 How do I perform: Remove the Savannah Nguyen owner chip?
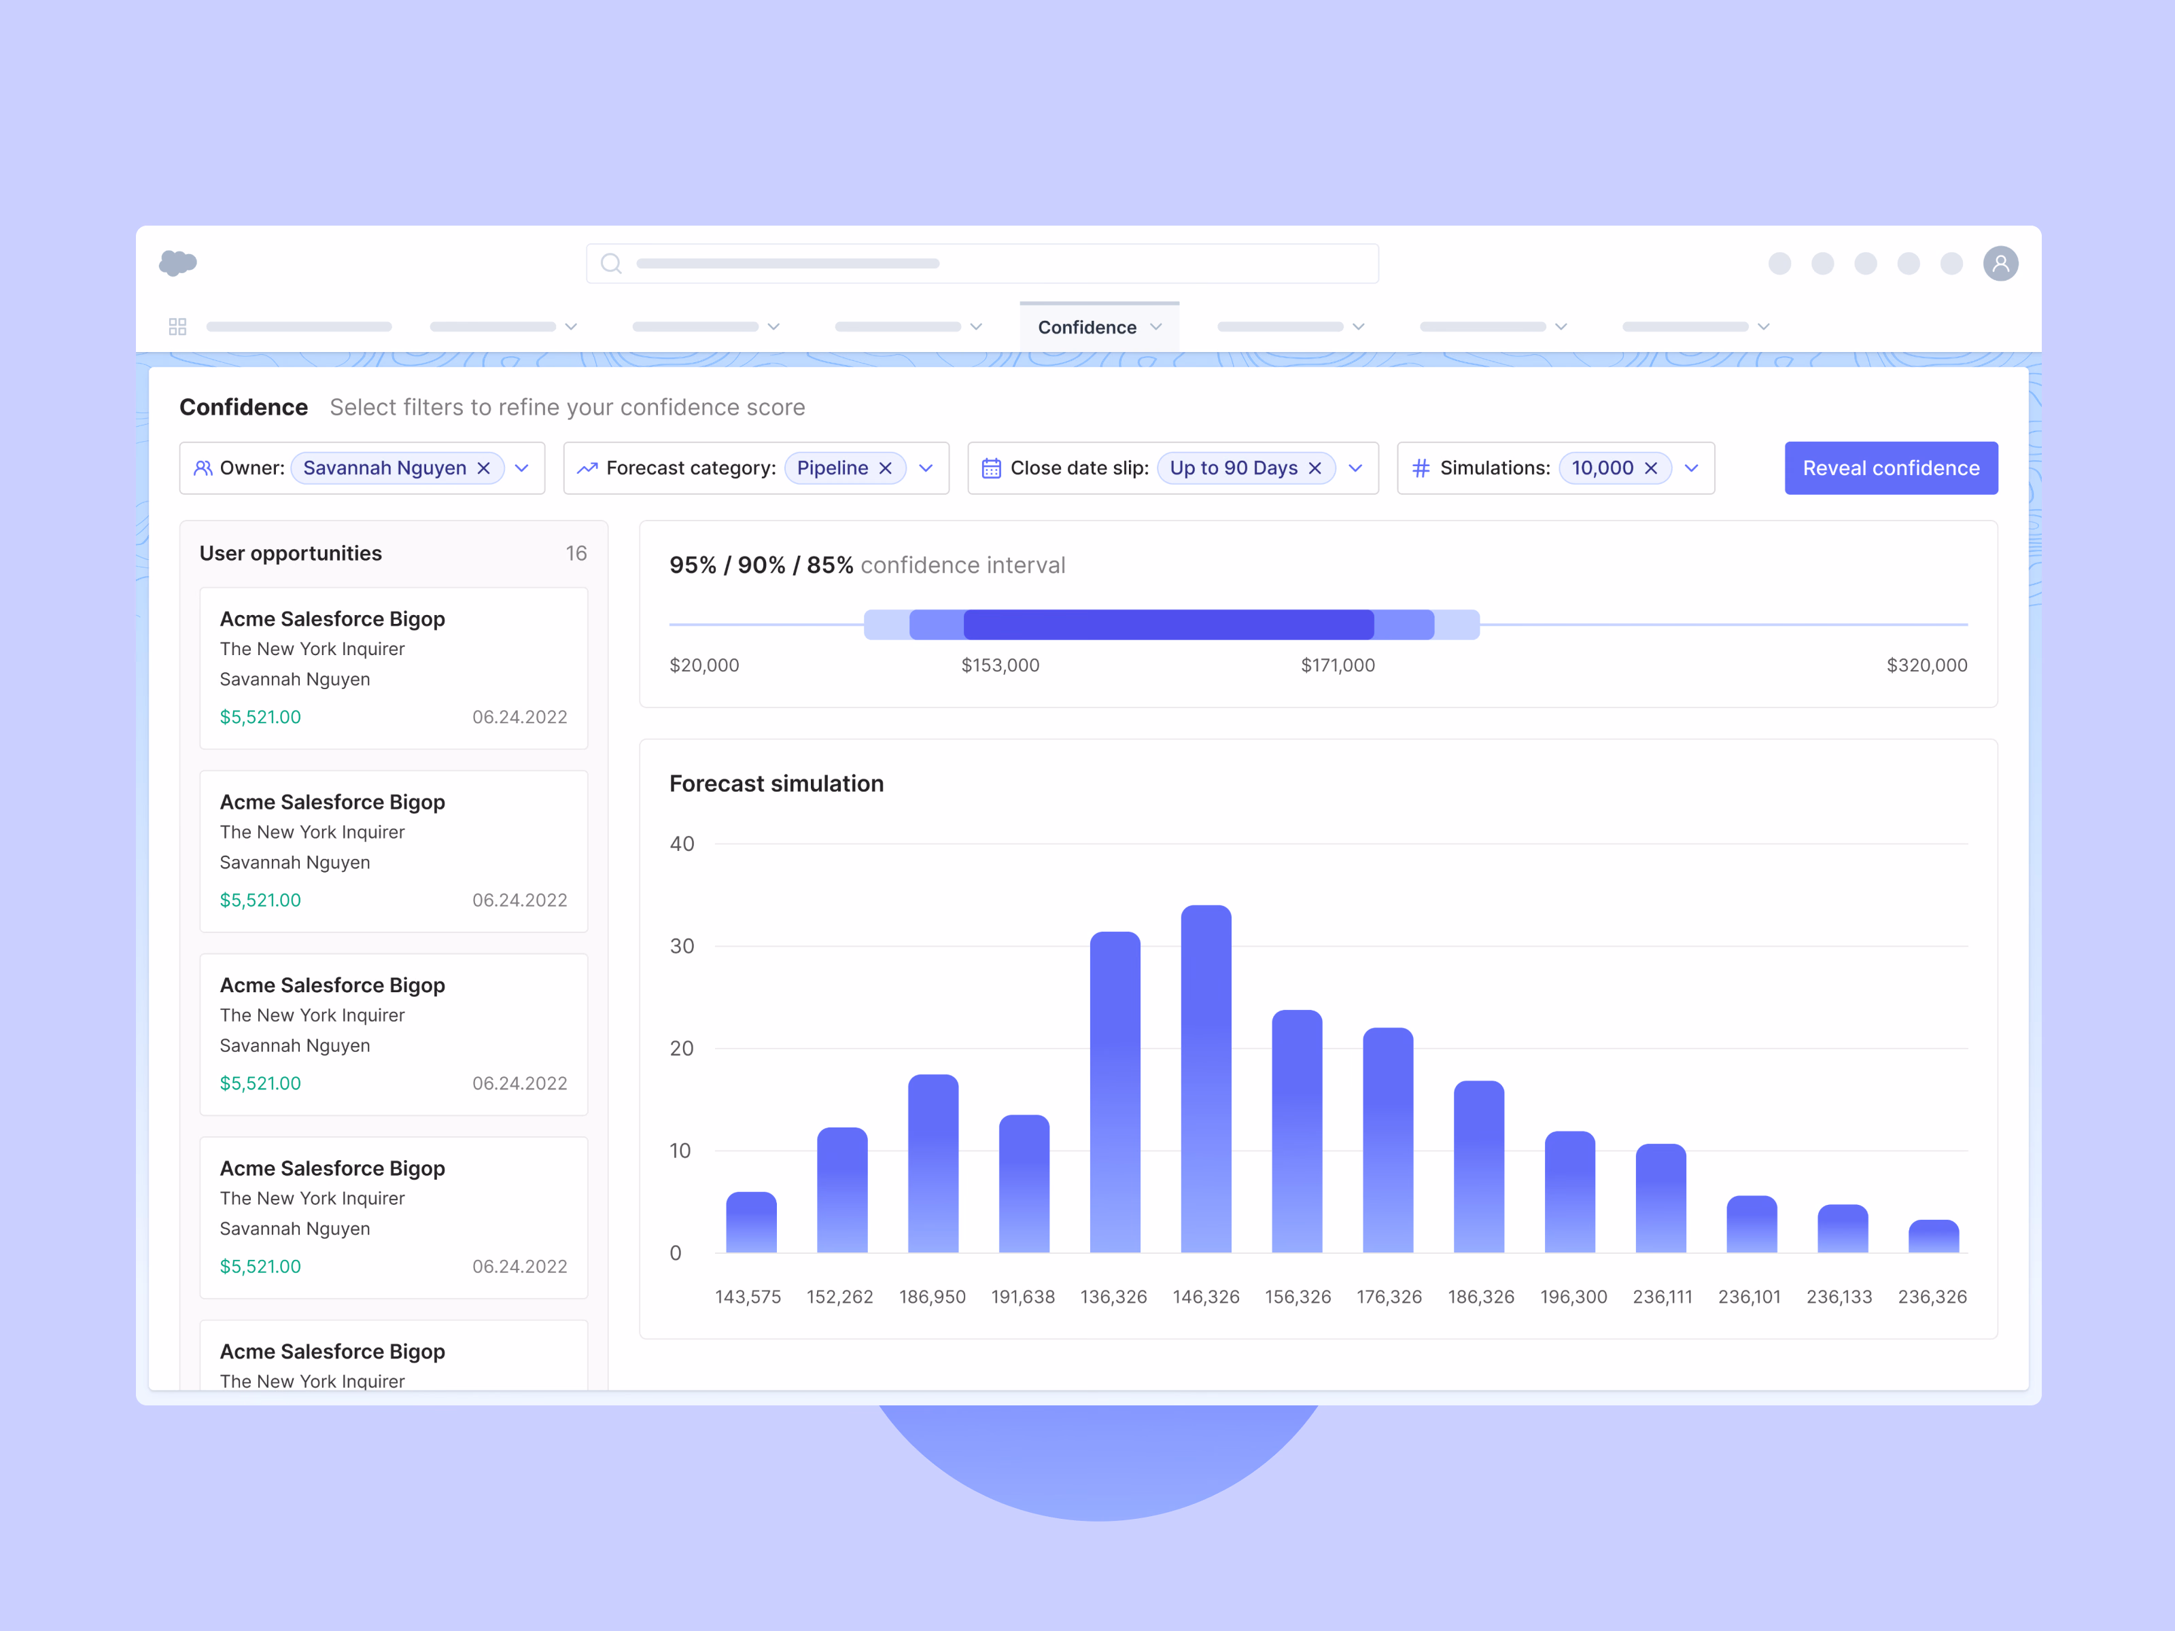[484, 468]
